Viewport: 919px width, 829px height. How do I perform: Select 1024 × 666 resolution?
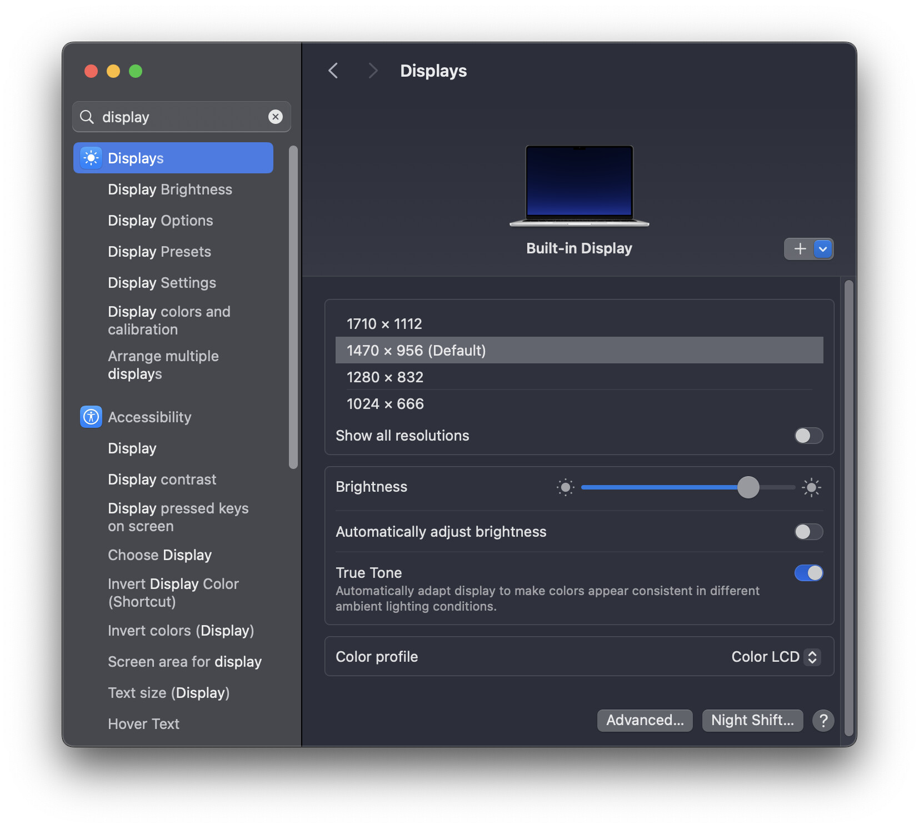(x=580, y=404)
